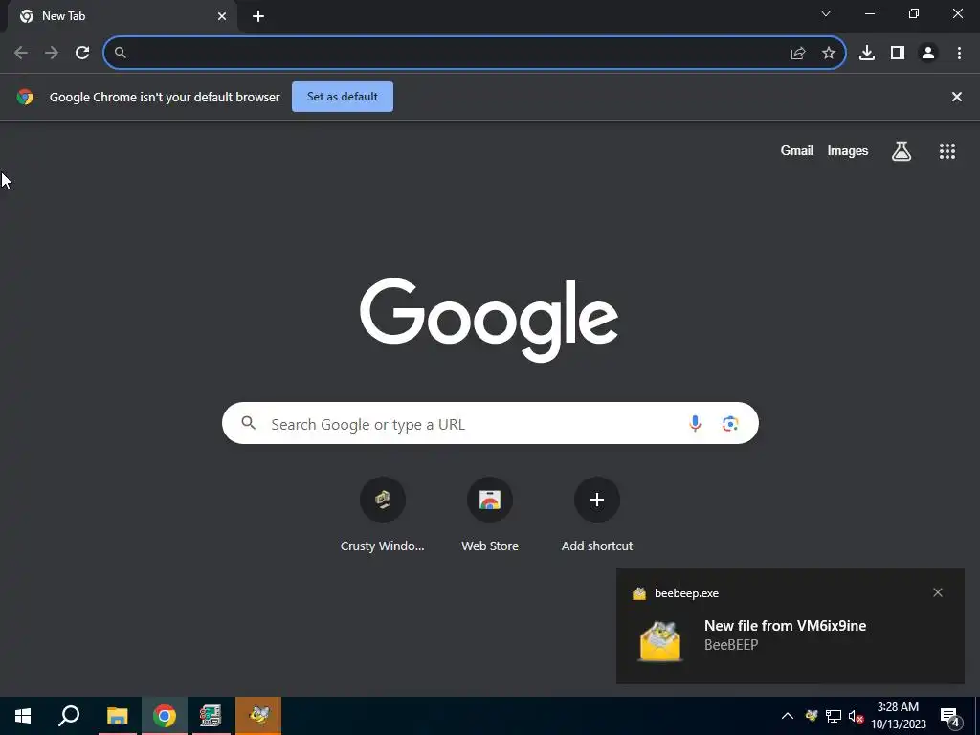
Task: Open File Explorer from the taskbar
Action: [117, 716]
